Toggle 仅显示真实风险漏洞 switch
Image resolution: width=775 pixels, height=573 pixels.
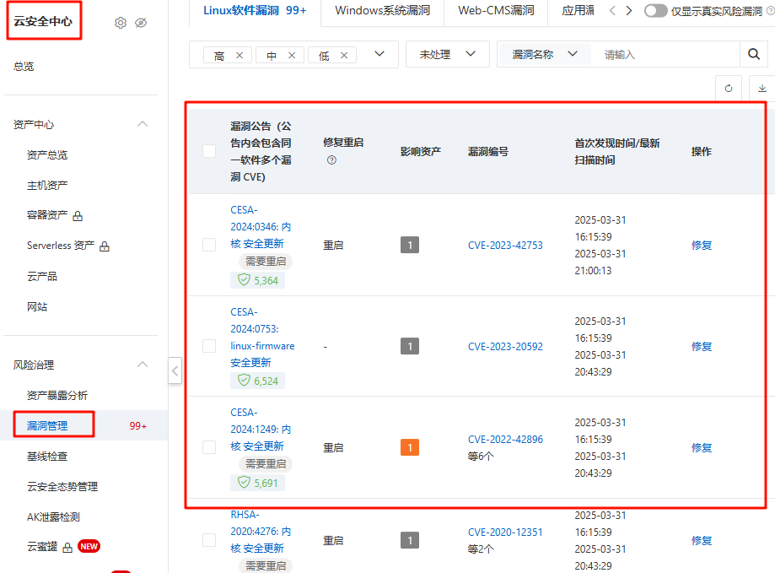655,11
